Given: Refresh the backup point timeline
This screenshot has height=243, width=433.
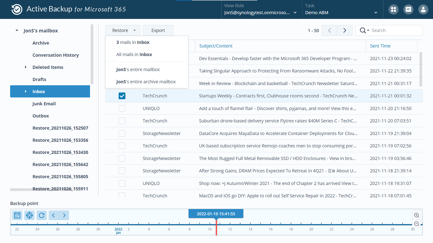Looking at the screenshot, I should point(42,215).
